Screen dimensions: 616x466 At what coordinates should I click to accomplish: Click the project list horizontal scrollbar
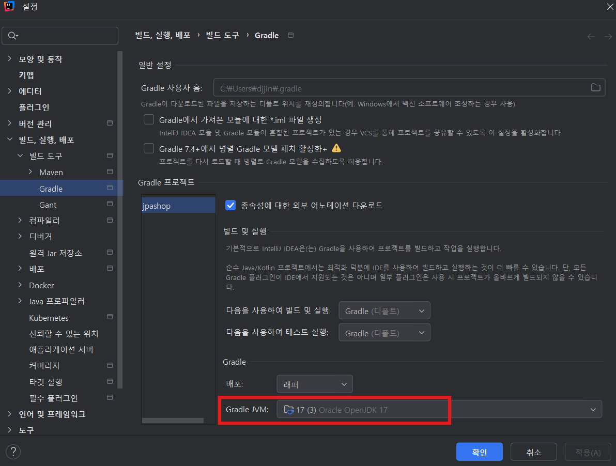pos(173,421)
